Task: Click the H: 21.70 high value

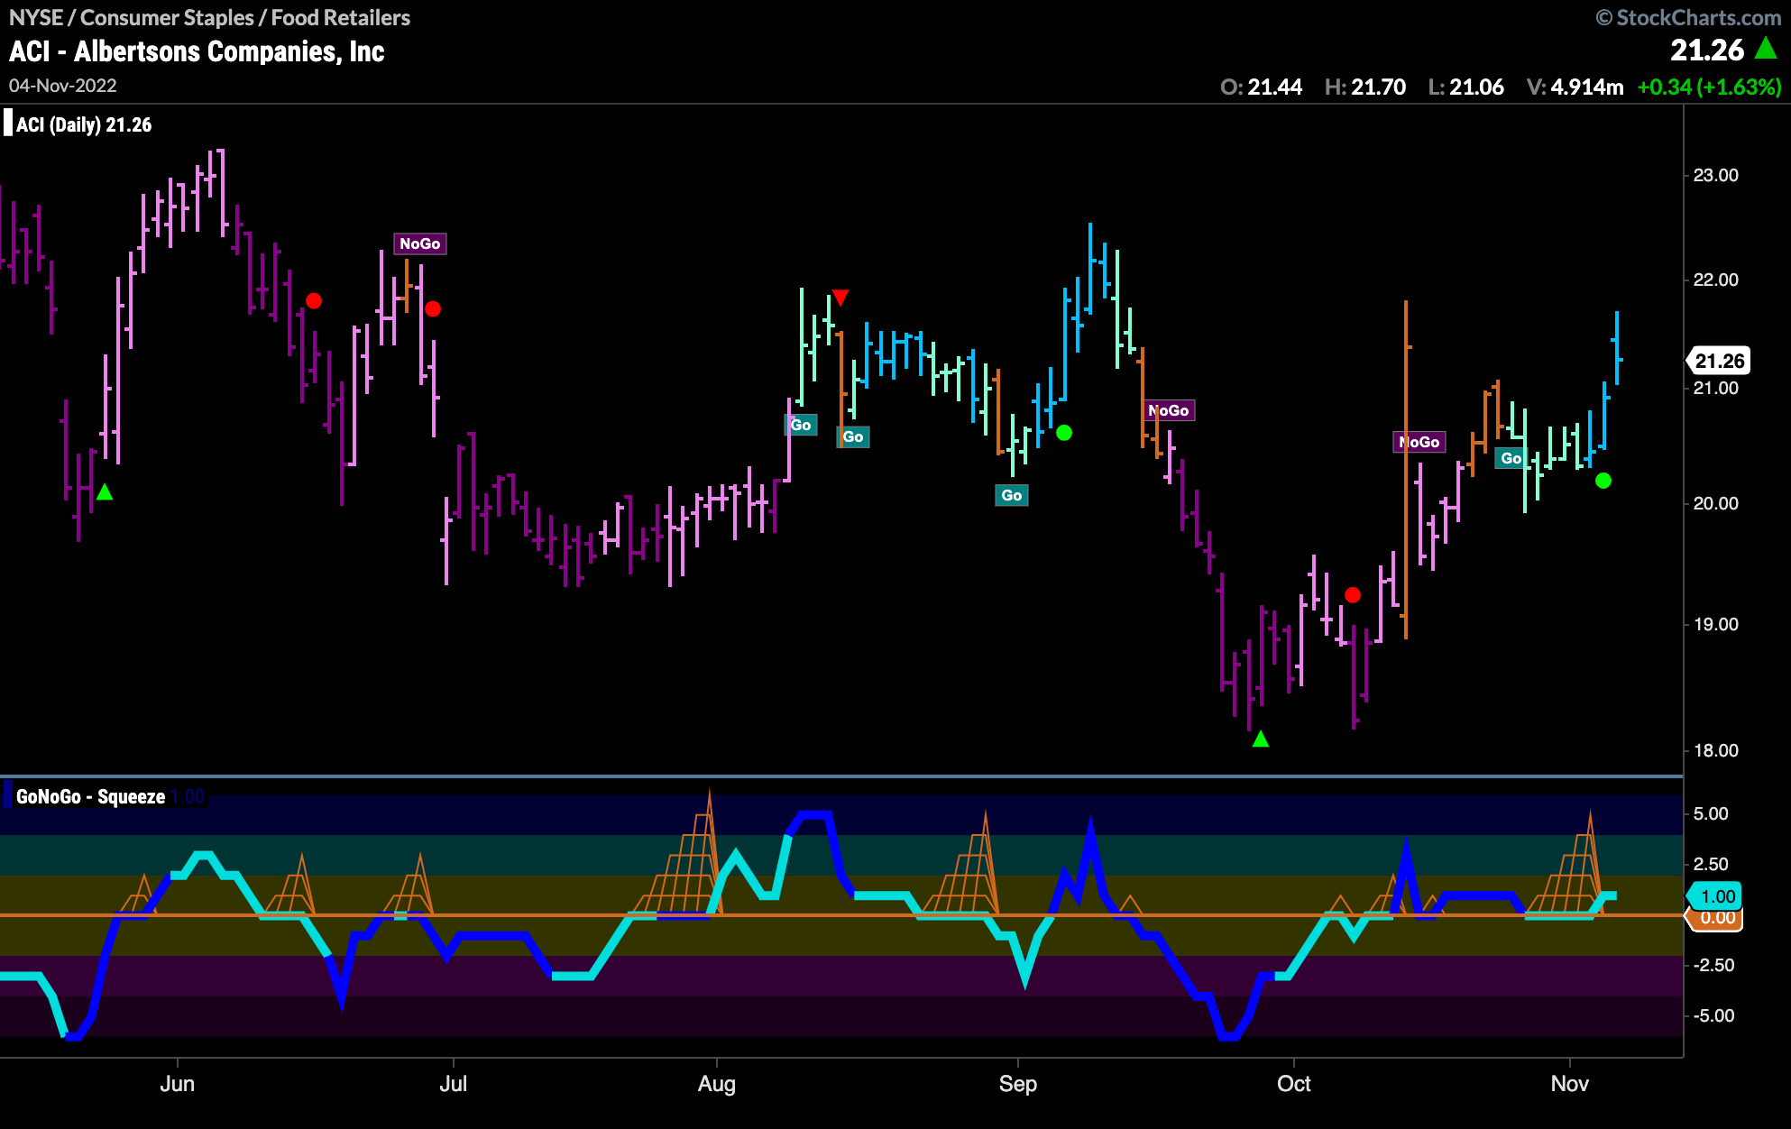Action: (x=1365, y=87)
